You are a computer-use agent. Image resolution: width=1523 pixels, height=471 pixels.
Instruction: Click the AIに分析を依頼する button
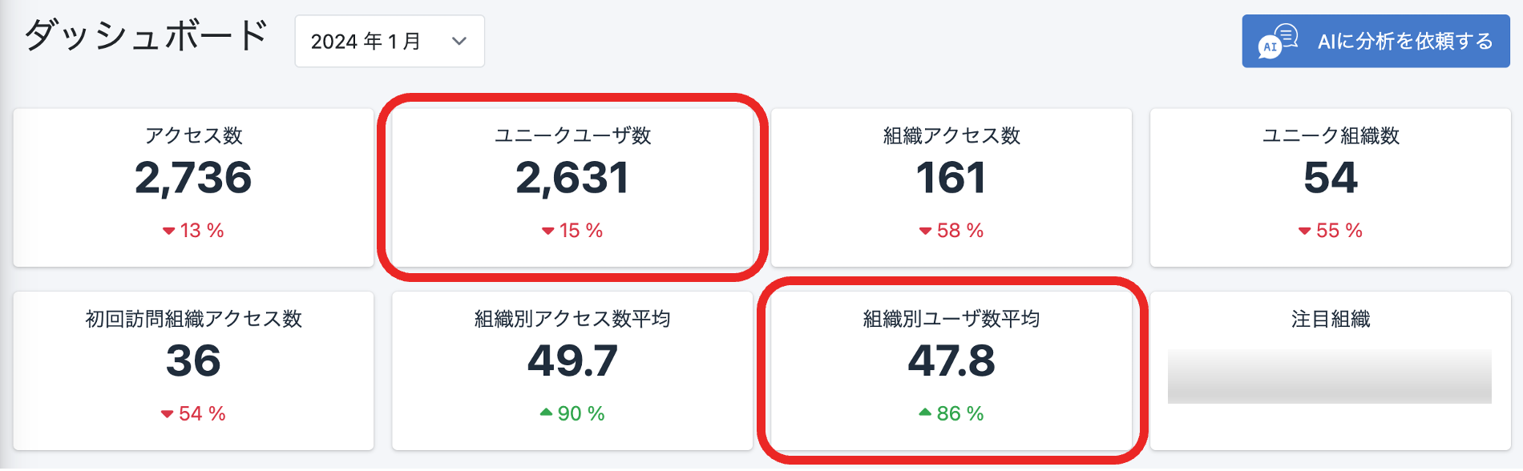1376,41
